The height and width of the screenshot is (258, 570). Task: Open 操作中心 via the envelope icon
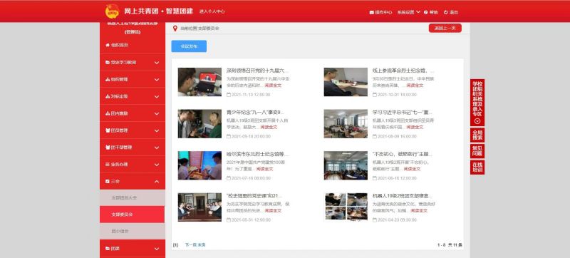coord(371,12)
